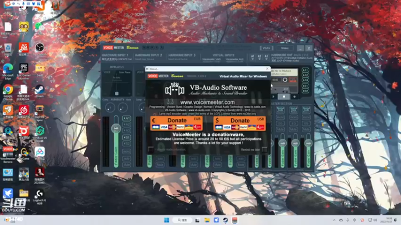Open Steam desktop icon

tap(40, 91)
